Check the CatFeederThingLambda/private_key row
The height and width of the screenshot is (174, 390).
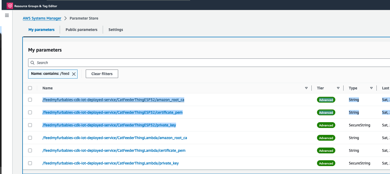click(x=30, y=163)
